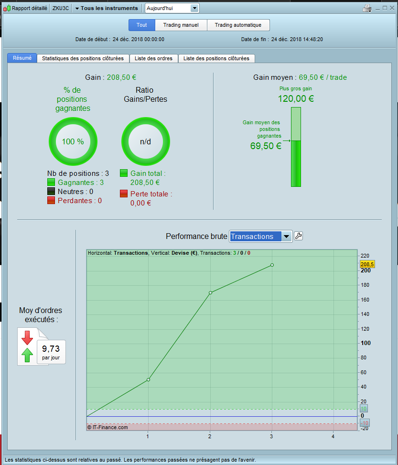Select Trading automatique filter
The height and width of the screenshot is (465, 398).
[x=238, y=25]
